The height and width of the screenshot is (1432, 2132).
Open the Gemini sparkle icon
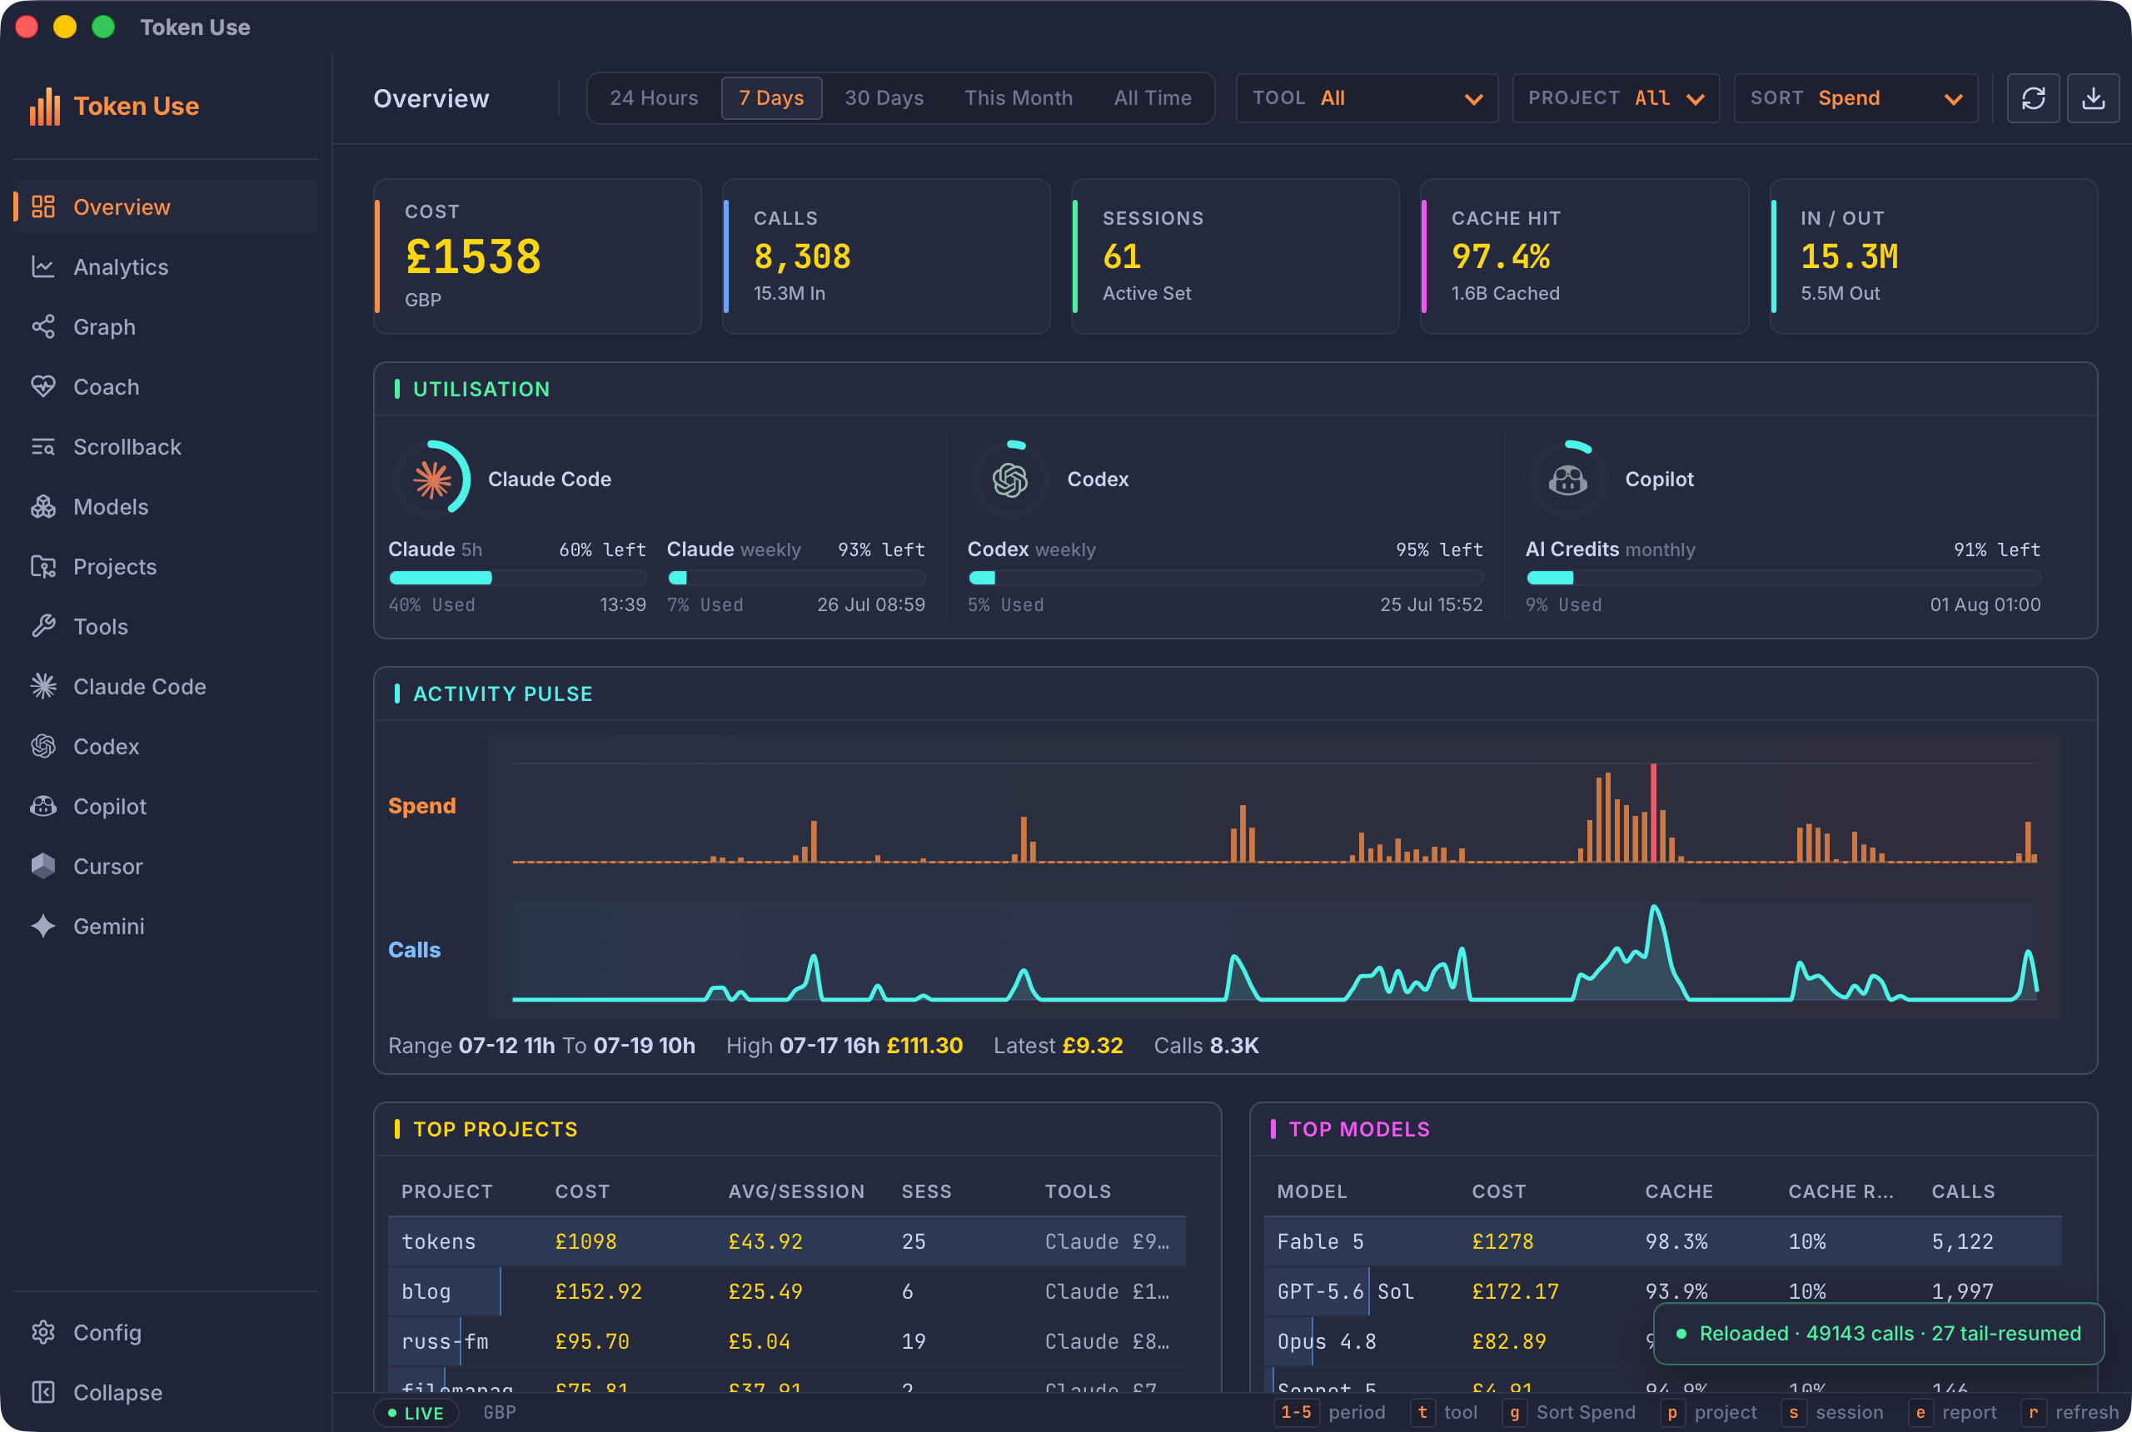43,926
